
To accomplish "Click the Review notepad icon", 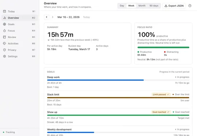I will [4, 37].
